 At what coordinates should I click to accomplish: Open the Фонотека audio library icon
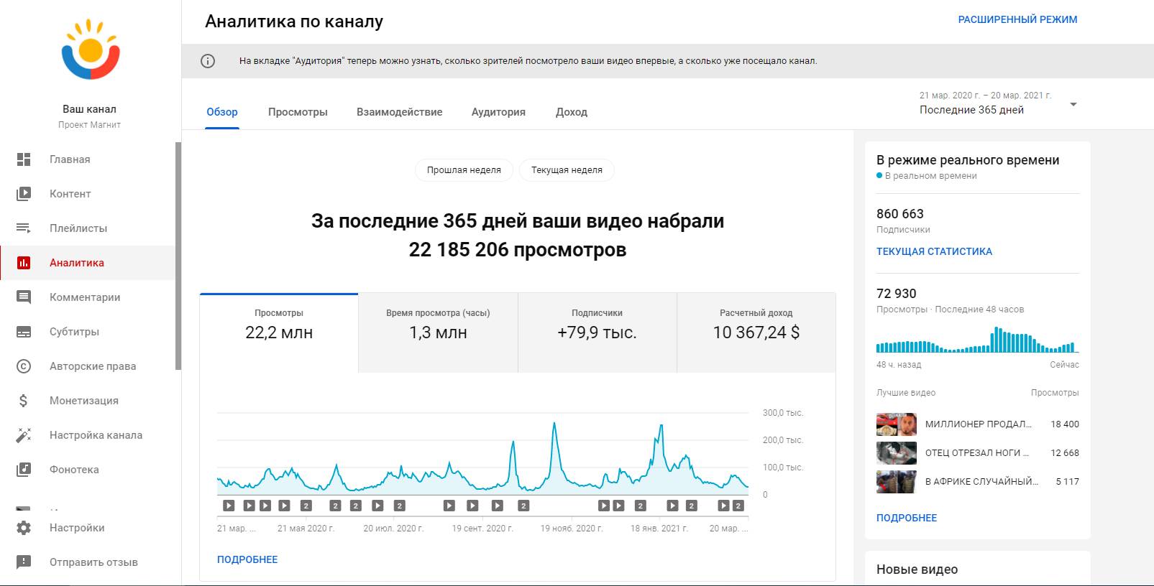[24, 470]
